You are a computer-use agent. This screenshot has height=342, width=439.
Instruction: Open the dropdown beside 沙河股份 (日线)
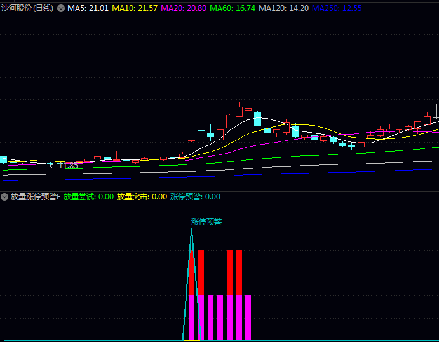tap(61, 8)
